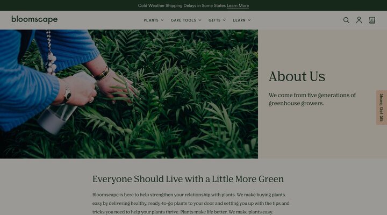This screenshot has height=215, width=387.
Task: Open the Plants menu item
Action: (x=151, y=20)
